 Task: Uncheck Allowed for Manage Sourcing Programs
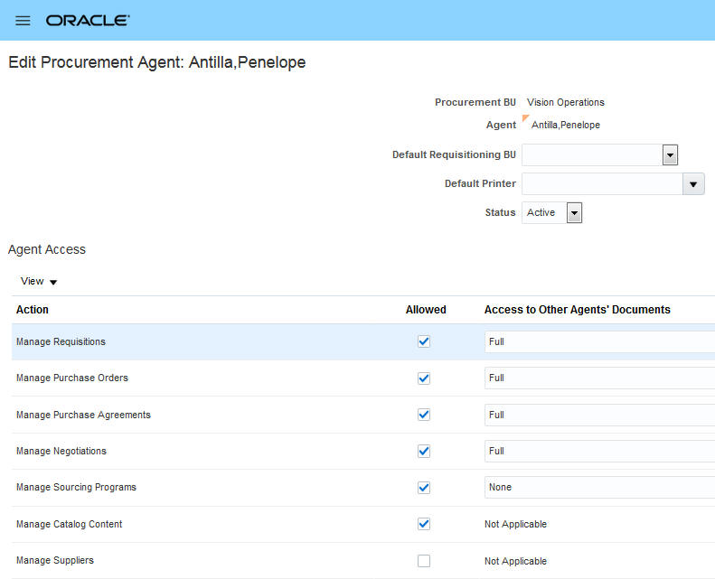pyautogui.click(x=424, y=488)
